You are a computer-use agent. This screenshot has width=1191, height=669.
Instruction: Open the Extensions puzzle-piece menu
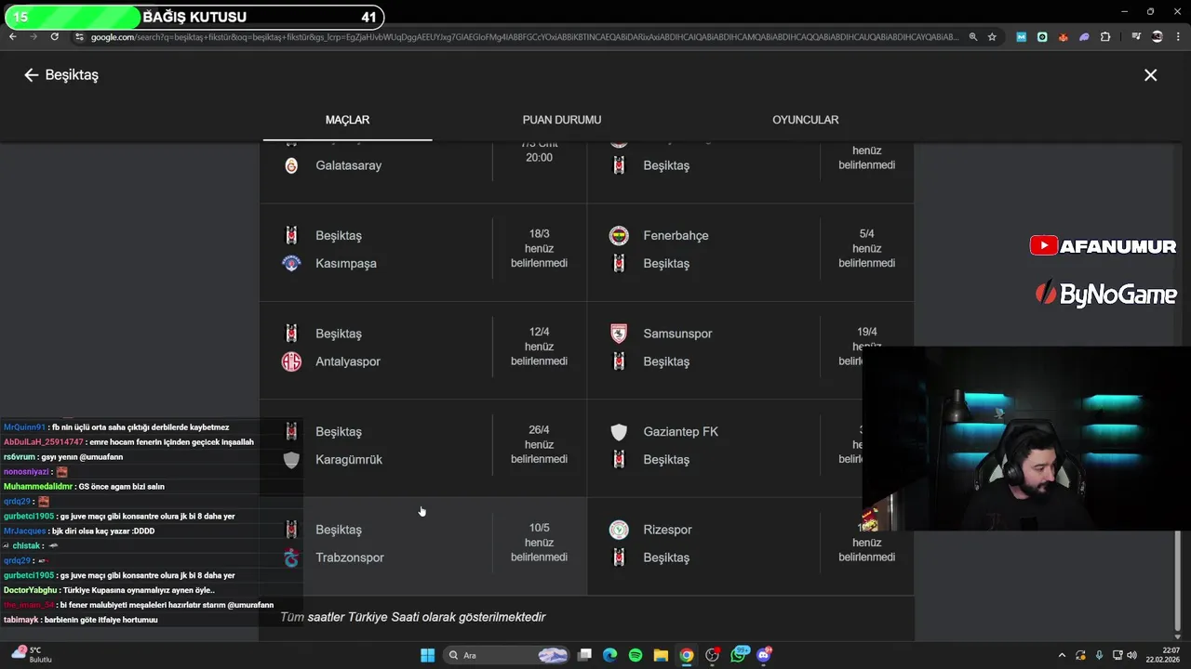click(x=1105, y=37)
